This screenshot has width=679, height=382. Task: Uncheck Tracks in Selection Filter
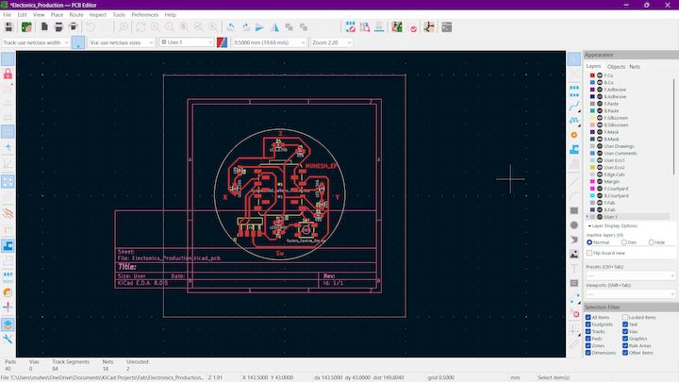point(588,331)
